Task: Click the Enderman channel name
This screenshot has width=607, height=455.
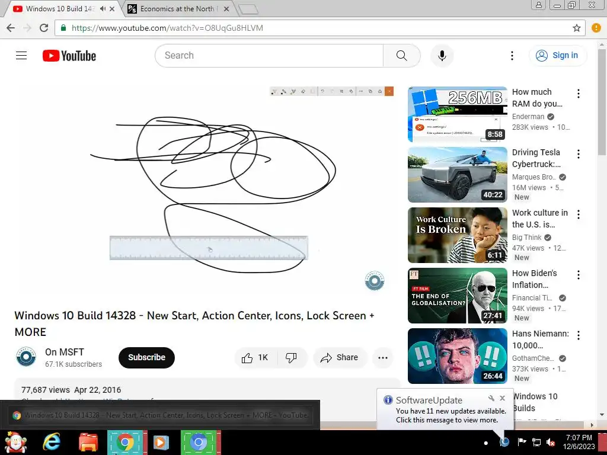Action: (x=528, y=117)
